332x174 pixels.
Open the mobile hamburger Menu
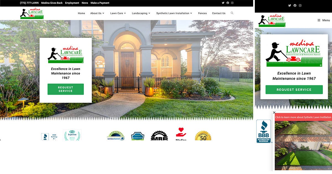pyautogui.click(x=323, y=20)
